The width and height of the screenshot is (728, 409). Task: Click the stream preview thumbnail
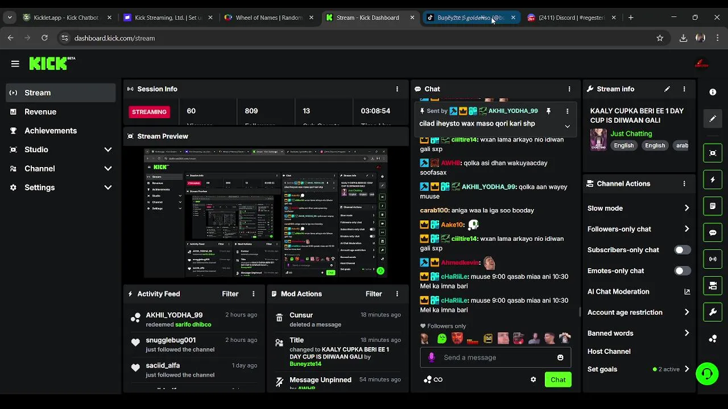(x=266, y=213)
